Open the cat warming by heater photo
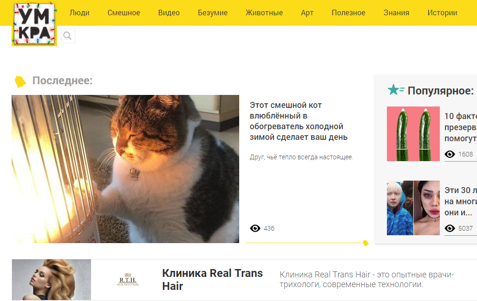Screen dimensions: 477x301 click(125, 169)
